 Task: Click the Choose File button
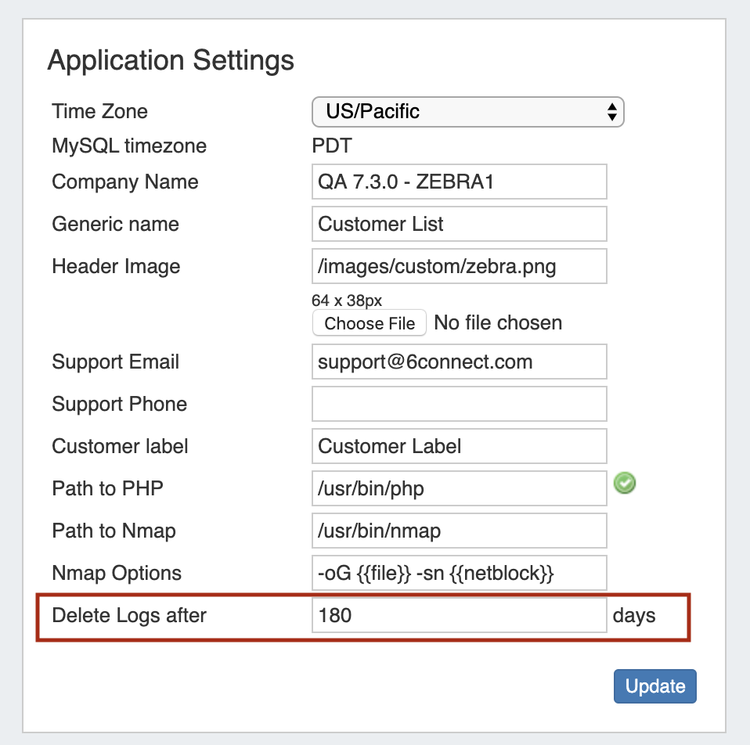[370, 323]
